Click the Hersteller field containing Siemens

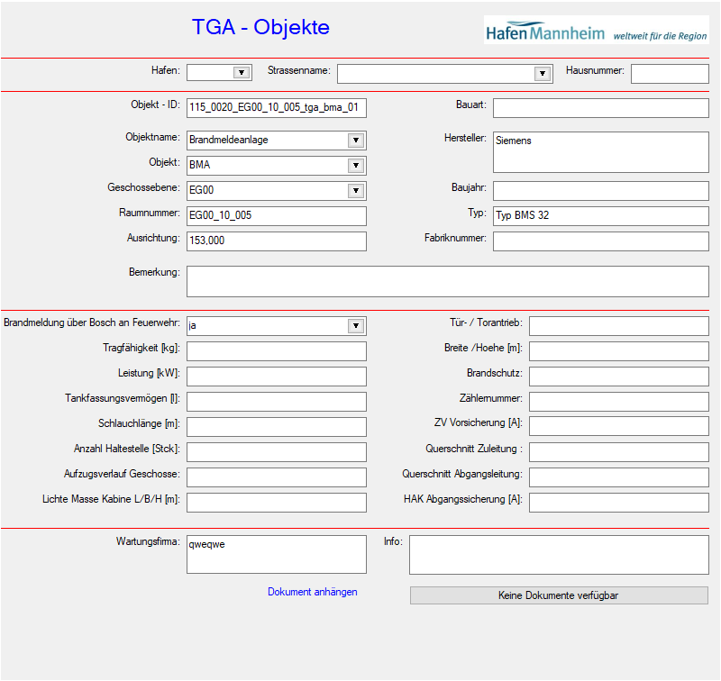pyautogui.click(x=600, y=152)
